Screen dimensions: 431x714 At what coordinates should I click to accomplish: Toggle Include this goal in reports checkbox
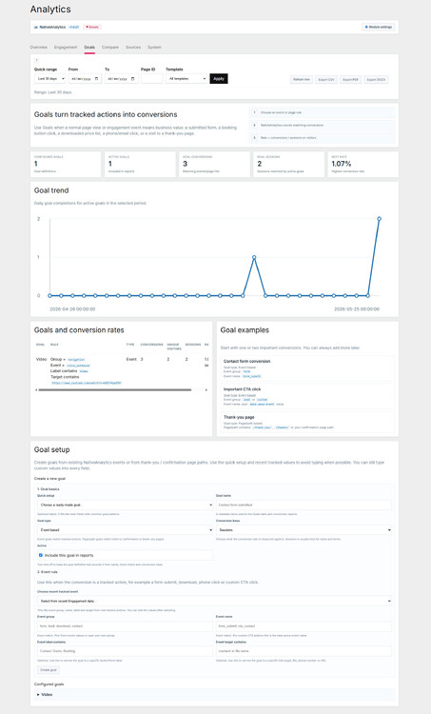(41, 555)
